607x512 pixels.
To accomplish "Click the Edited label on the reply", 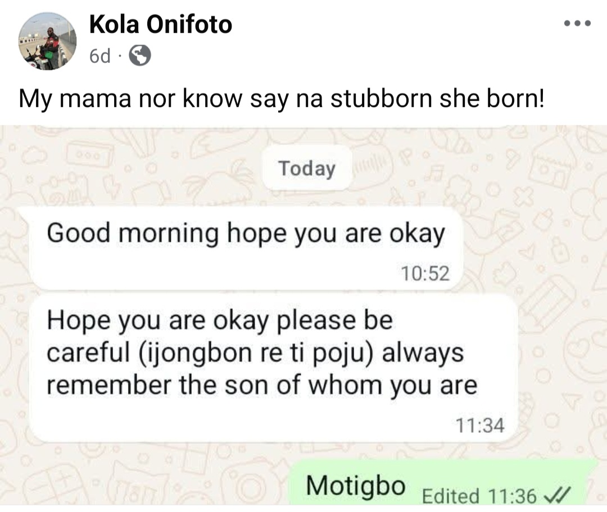I will click(450, 496).
